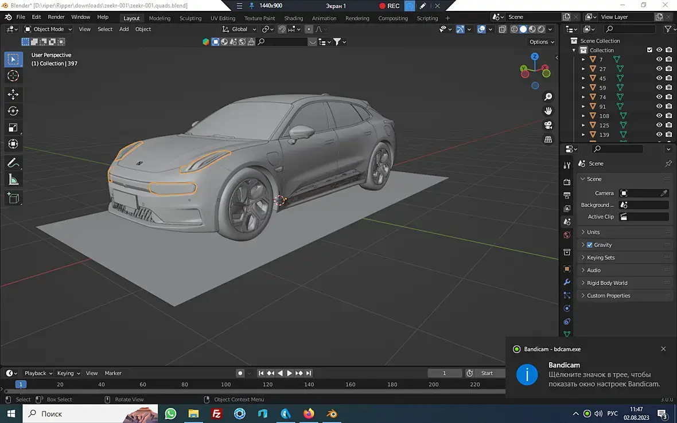This screenshot has height=423, width=677.
Task: Open the Object Mode dropdown
Action: point(48,29)
